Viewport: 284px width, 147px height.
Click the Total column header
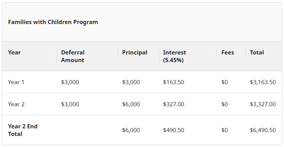tap(257, 53)
